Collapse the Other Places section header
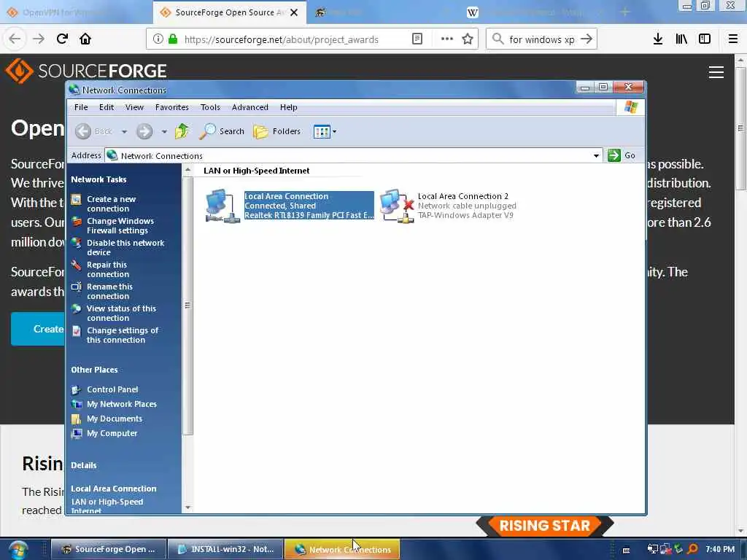 94,370
